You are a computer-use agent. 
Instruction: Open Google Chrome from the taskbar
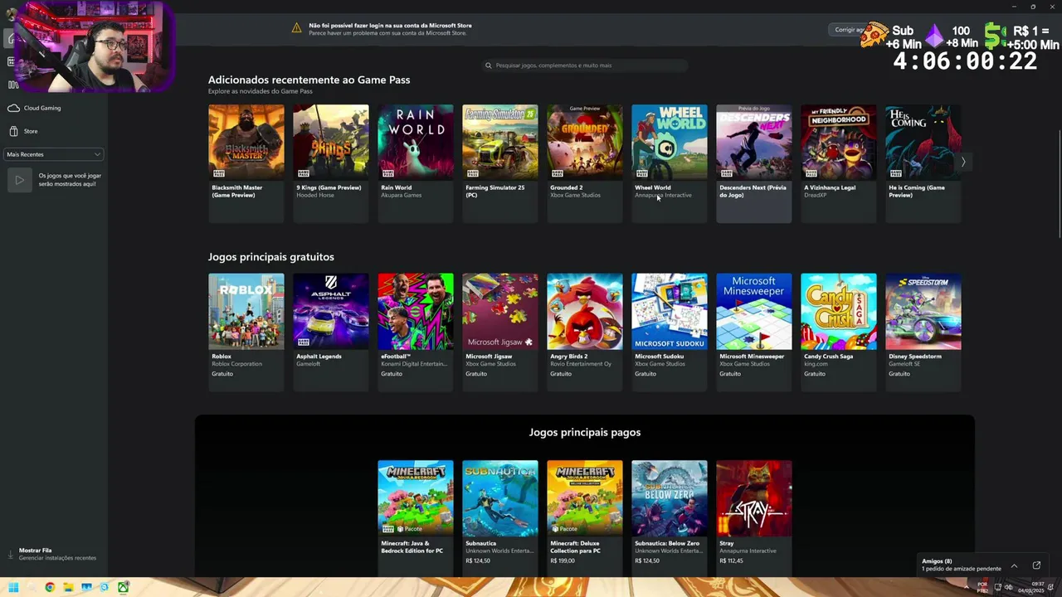click(50, 588)
